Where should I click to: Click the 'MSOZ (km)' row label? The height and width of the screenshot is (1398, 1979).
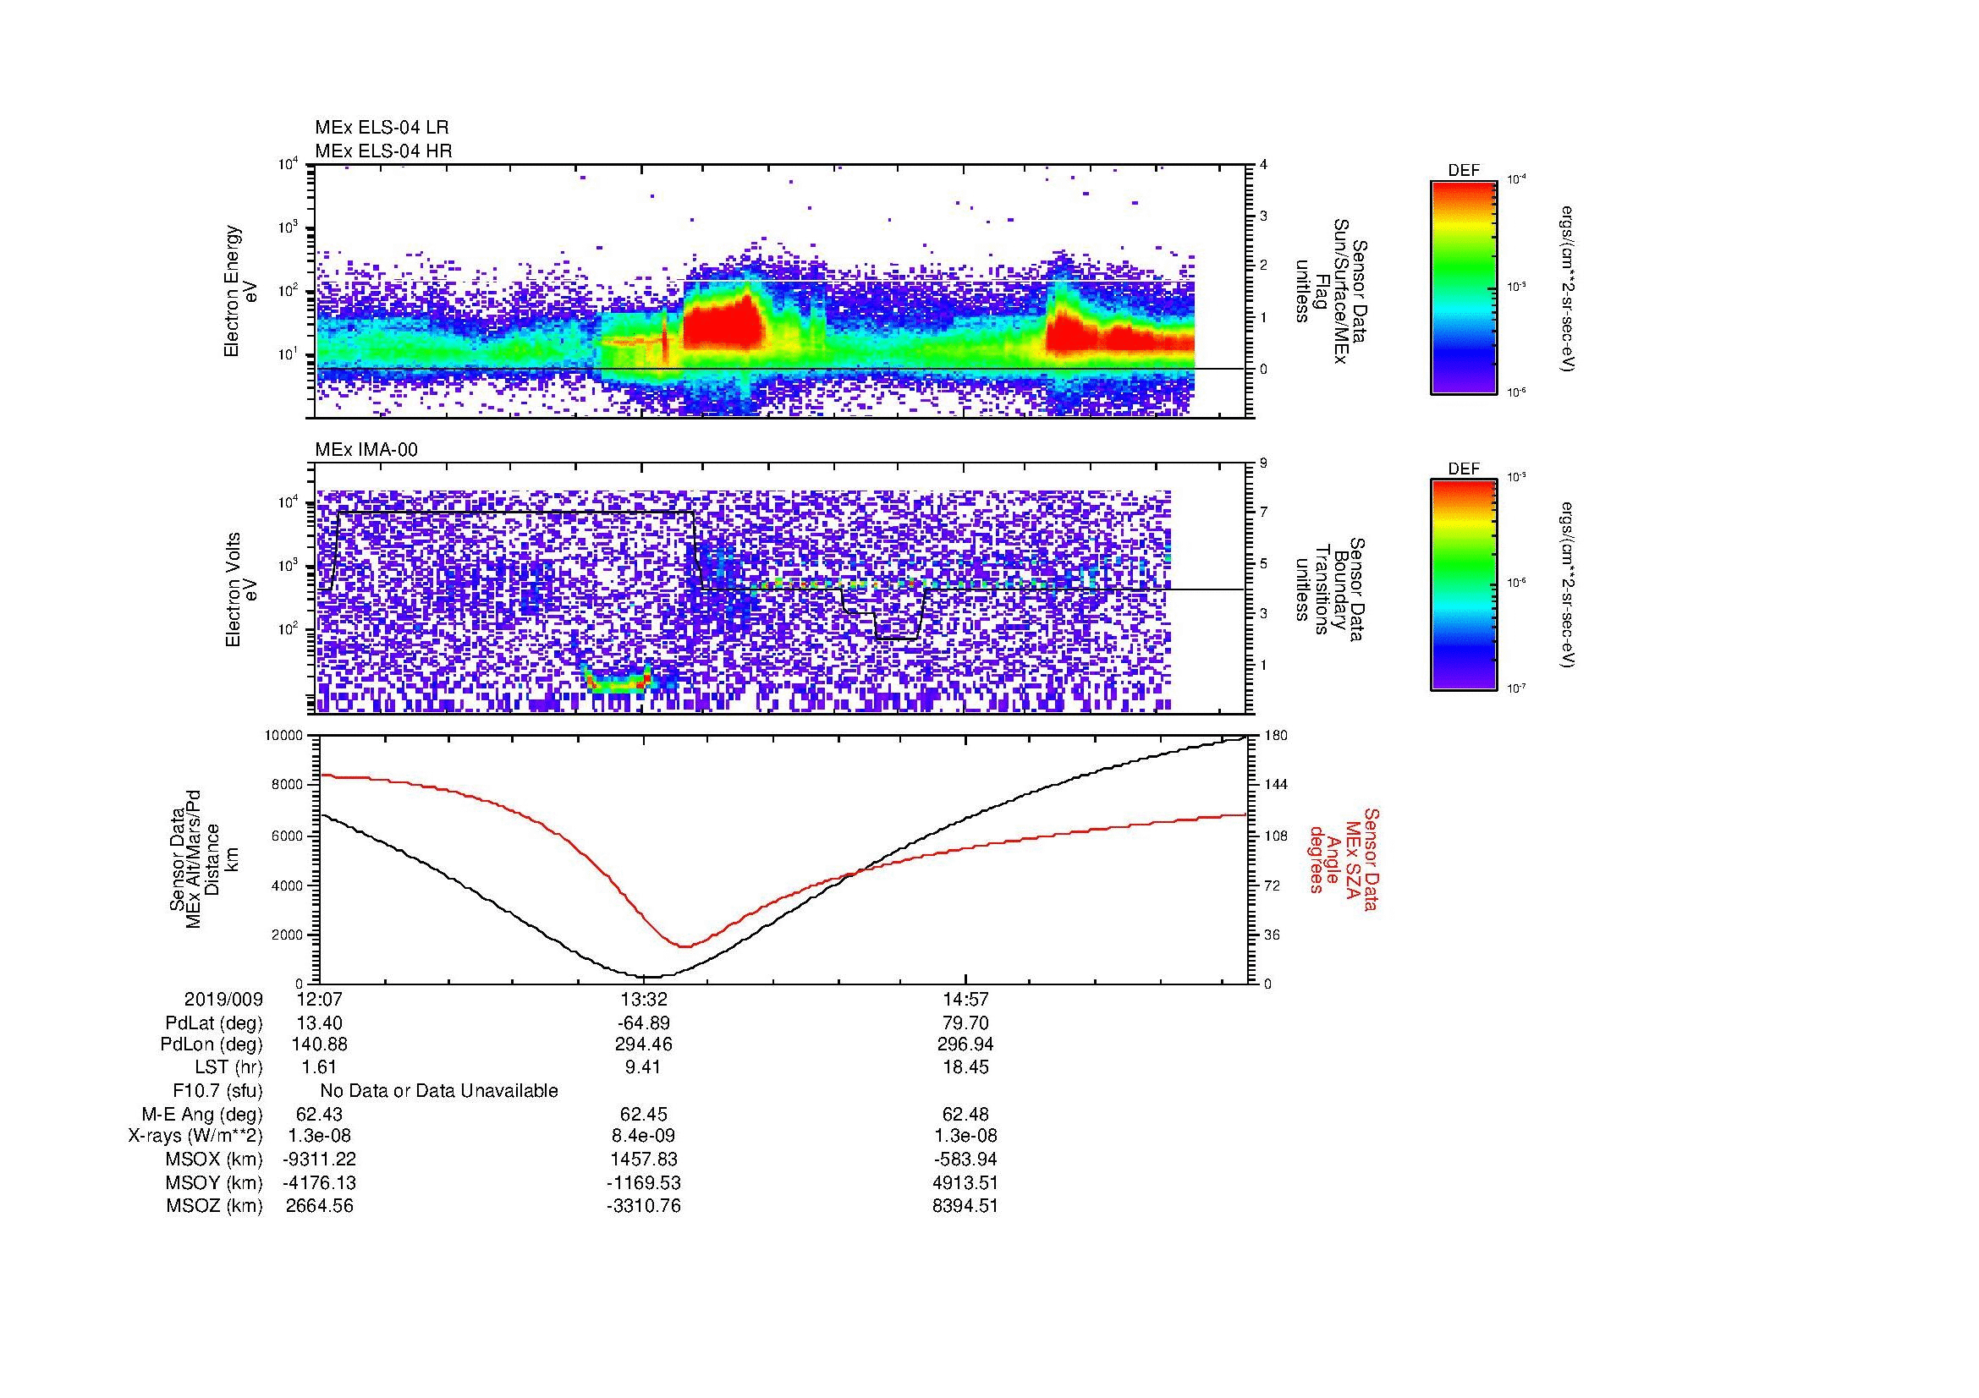(x=214, y=1206)
